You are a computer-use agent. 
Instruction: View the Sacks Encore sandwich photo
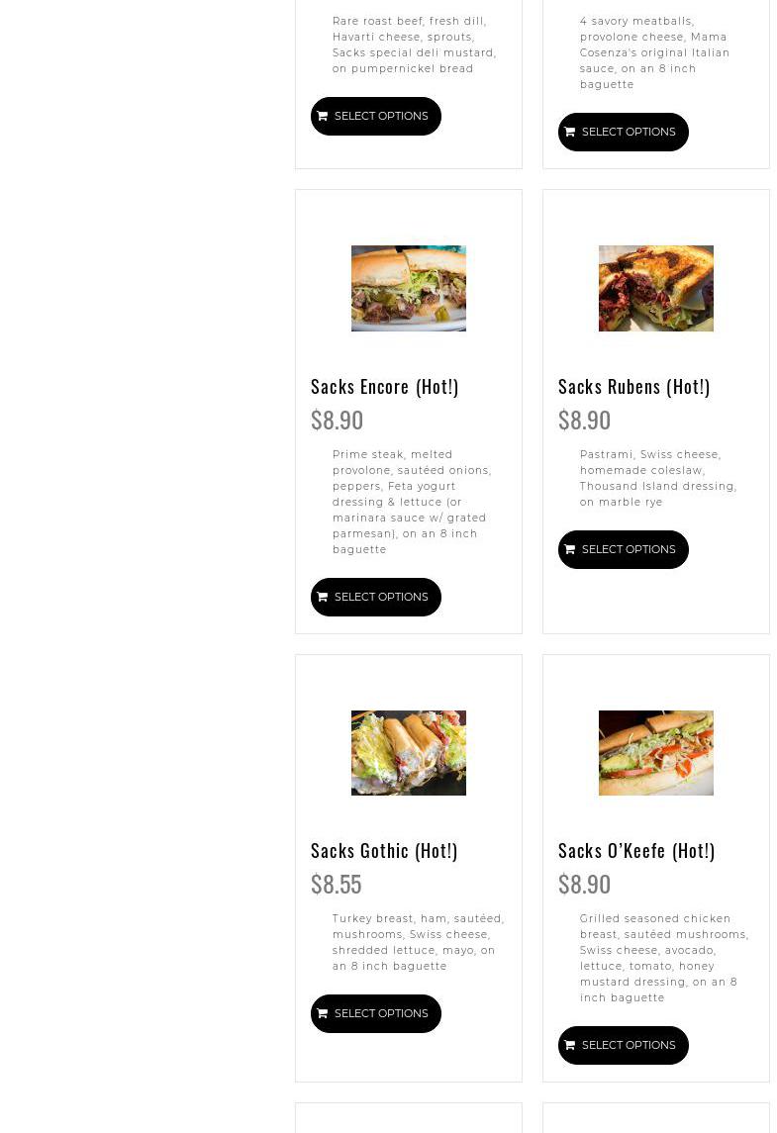click(409, 288)
